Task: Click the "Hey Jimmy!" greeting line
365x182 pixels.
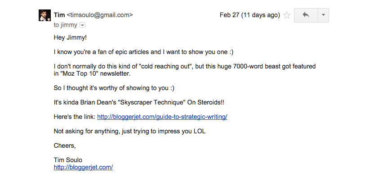Action: pyautogui.click(x=70, y=37)
